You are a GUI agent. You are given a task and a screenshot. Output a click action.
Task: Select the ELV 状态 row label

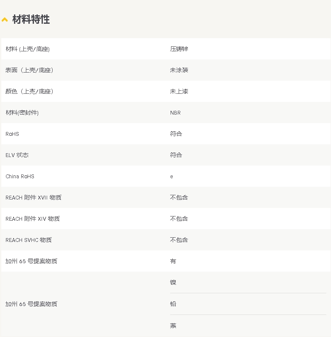[x=17, y=155]
